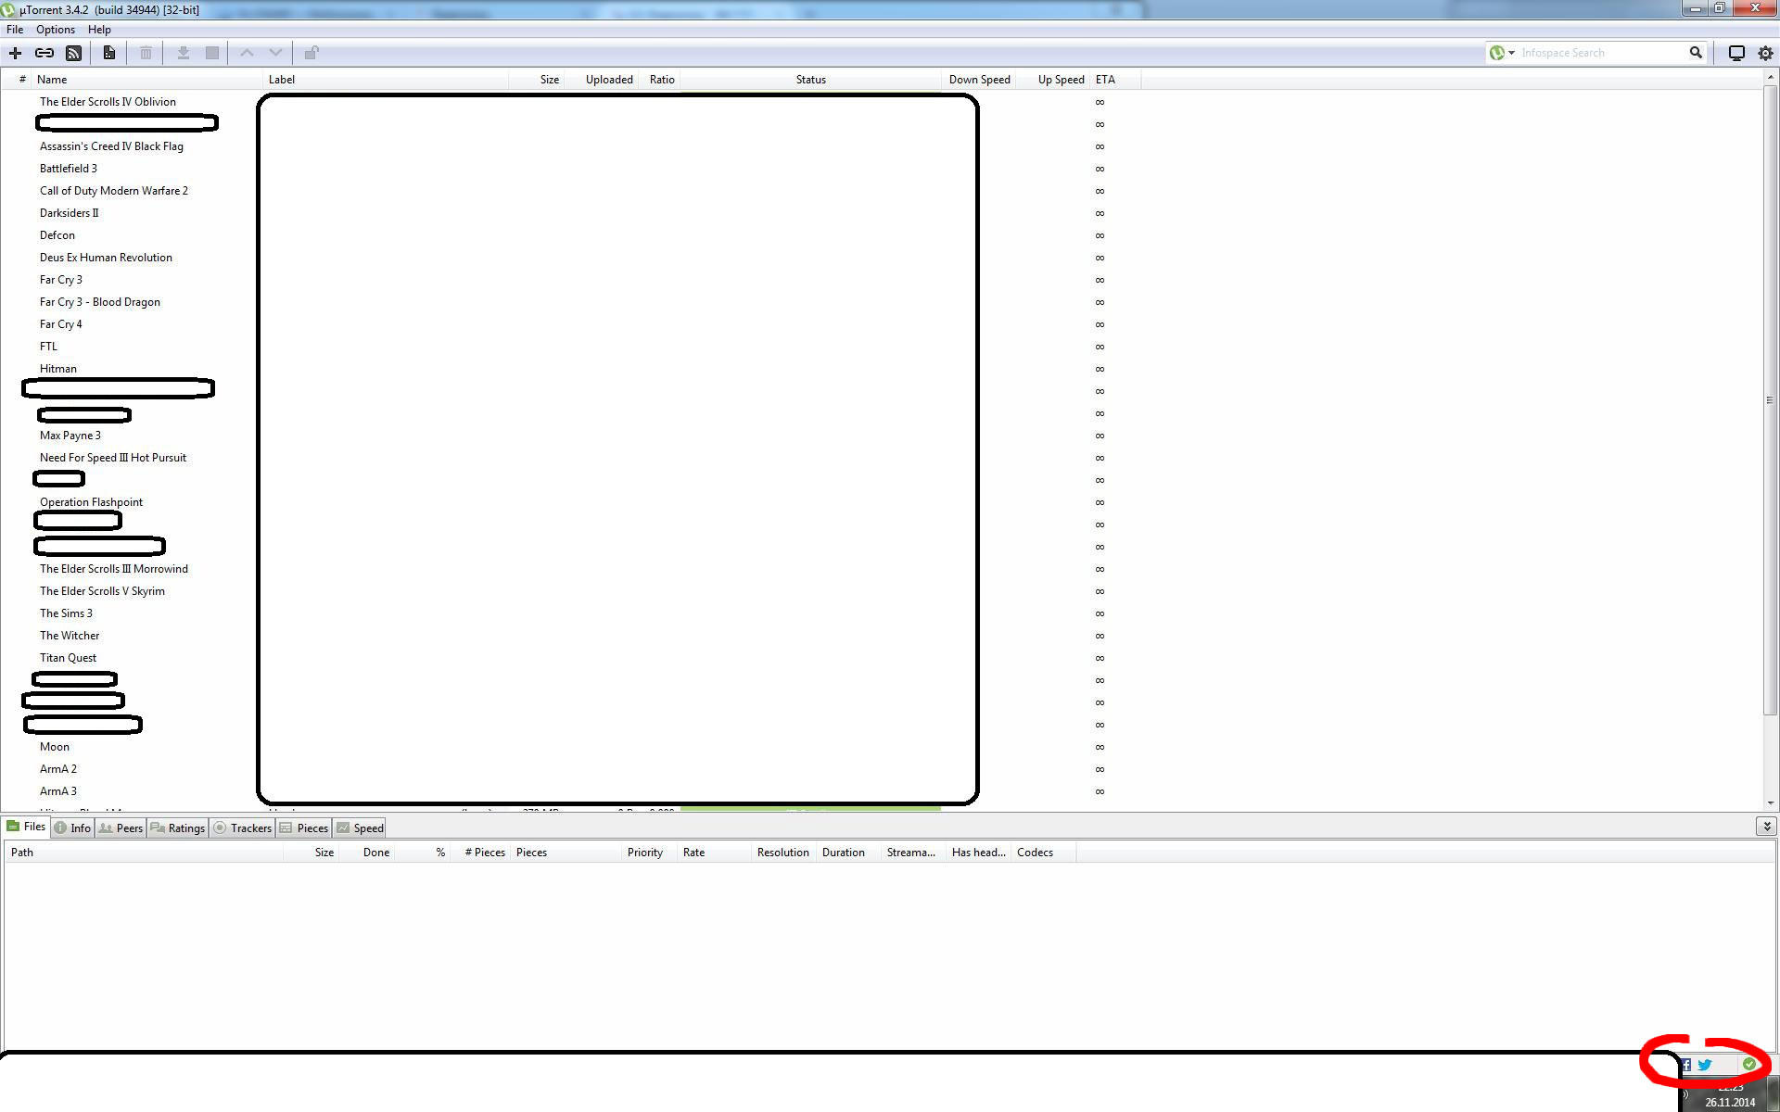Select Far Cry 3 - Blood Dragon

point(99,302)
